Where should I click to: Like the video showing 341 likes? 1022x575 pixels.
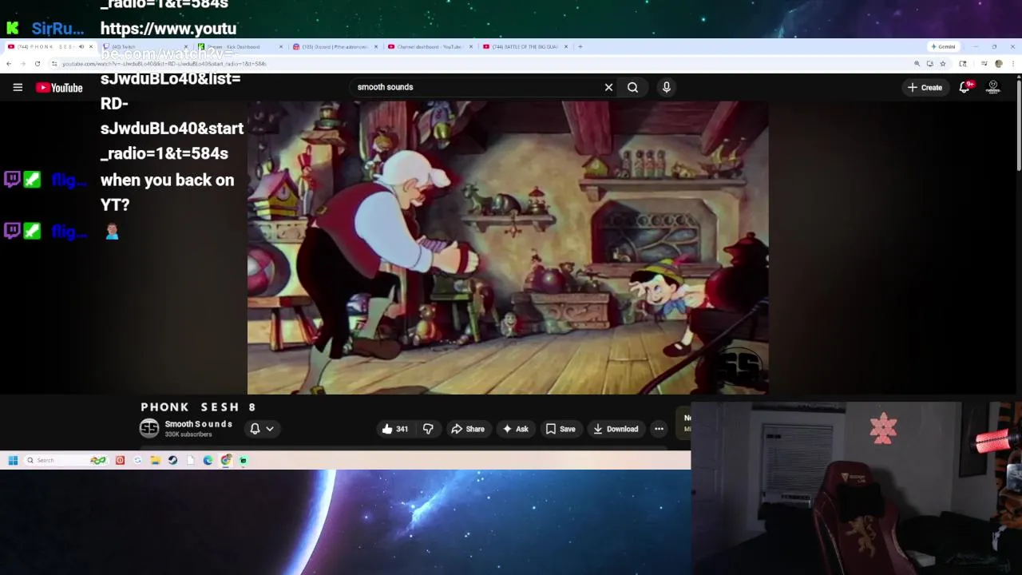tap(394, 429)
